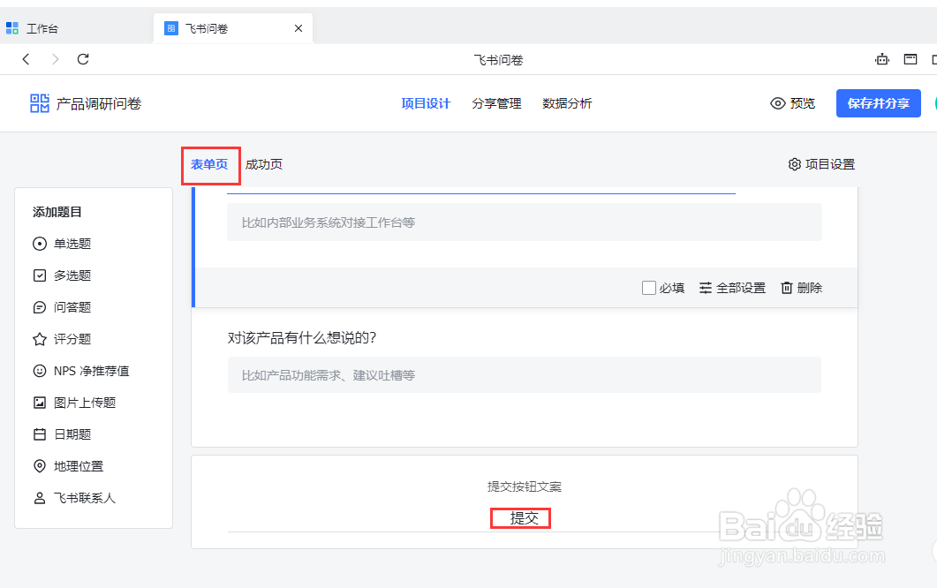Enable the 必填 required checkbox

649,287
